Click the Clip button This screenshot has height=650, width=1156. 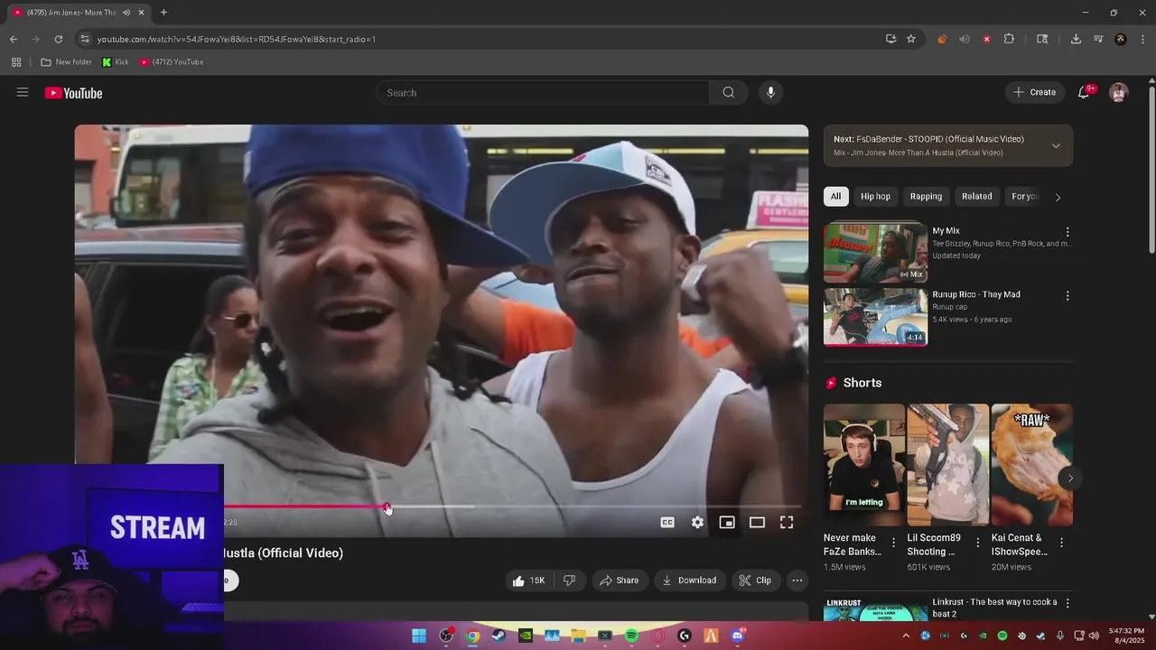pyautogui.click(x=755, y=580)
